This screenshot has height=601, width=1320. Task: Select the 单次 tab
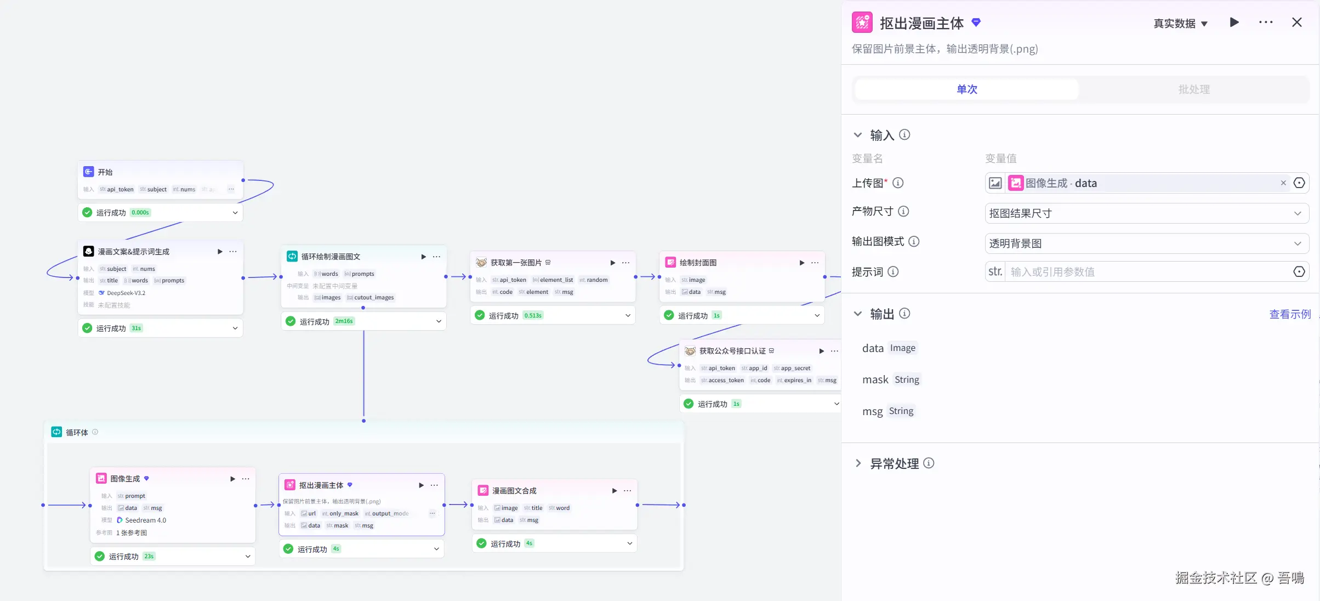pyautogui.click(x=966, y=89)
